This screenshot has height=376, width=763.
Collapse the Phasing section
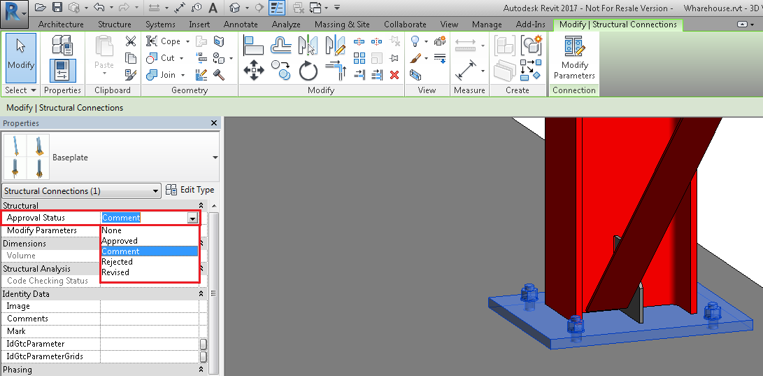pyautogui.click(x=201, y=370)
